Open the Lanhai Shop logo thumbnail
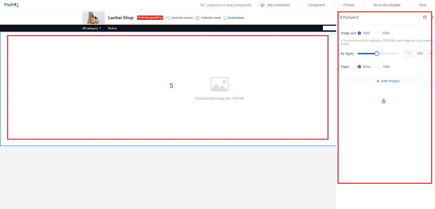 (93, 18)
